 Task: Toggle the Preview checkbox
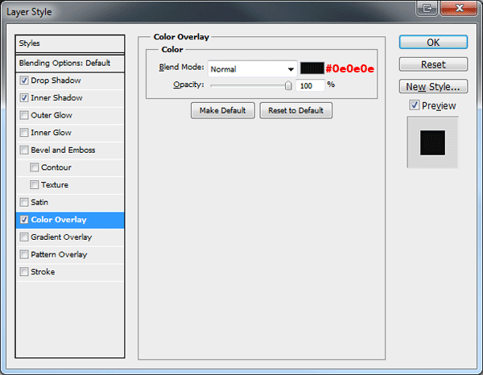click(415, 105)
